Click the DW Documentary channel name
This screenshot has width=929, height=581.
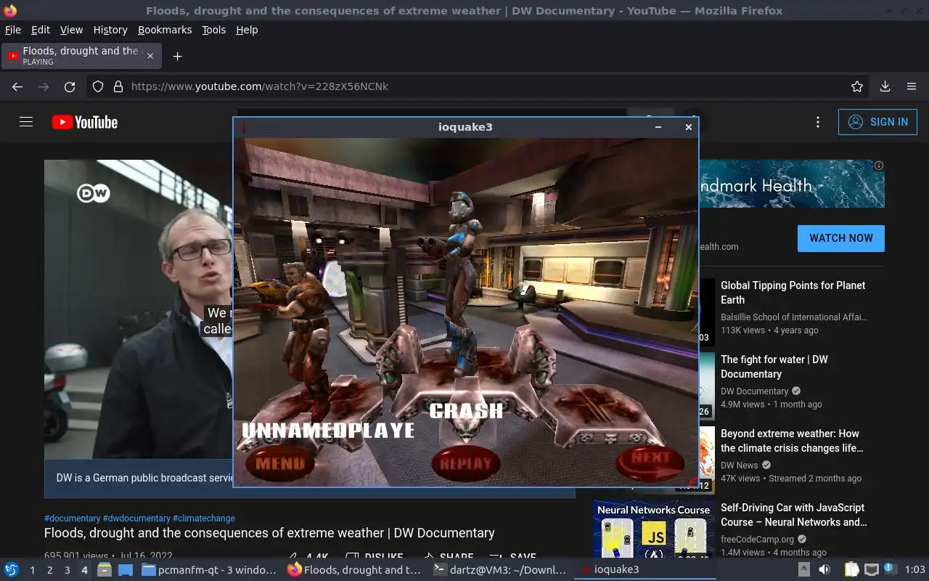pyautogui.click(x=754, y=391)
